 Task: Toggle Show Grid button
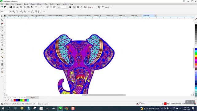pyautogui.click(x=78, y=7)
